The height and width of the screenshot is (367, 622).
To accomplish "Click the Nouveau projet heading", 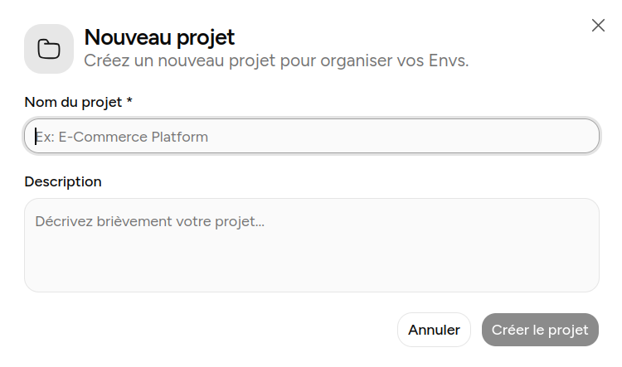I will tap(159, 37).
